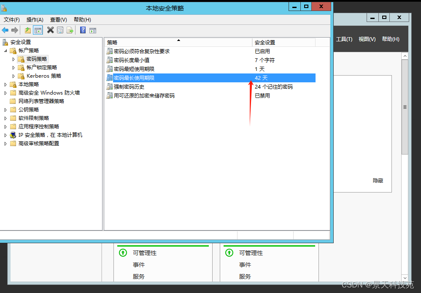Collapse the 帐户策略 tree node
The image size is (421, 293).
[x=5, y=51]
